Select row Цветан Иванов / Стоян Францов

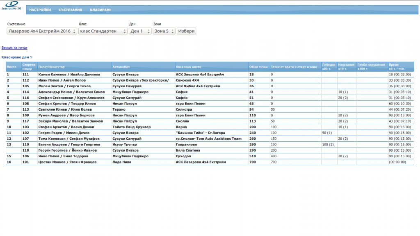click(210, 162)
